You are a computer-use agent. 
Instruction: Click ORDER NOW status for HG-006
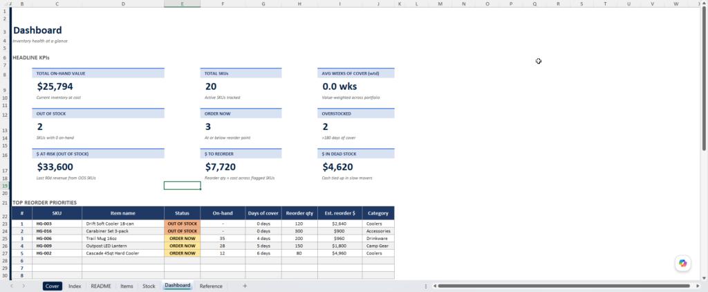pyautogui.click(x=182, y=239)
